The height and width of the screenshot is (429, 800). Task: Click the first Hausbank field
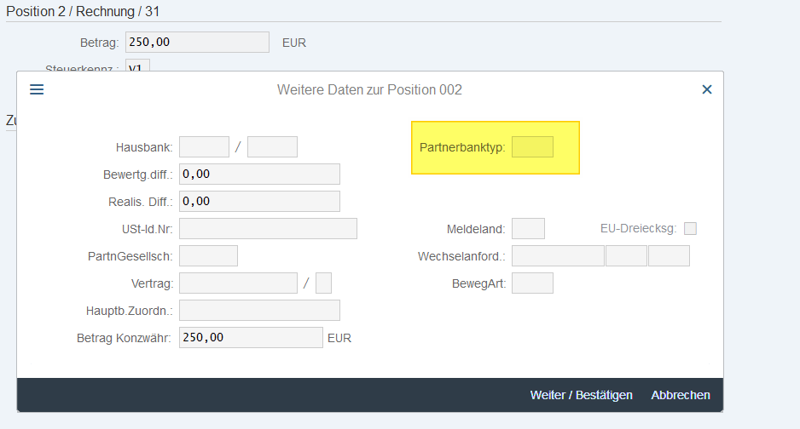click(x=204, y=147)
